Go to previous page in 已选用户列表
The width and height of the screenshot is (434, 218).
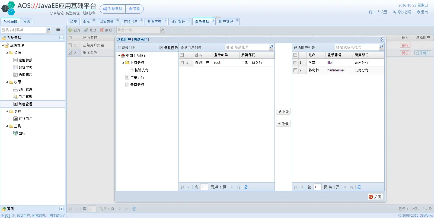(x=302, y=187)
